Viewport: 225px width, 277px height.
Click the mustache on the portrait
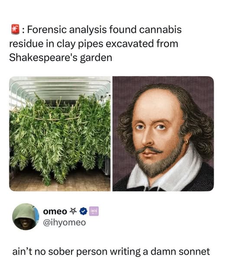[149, 150]
